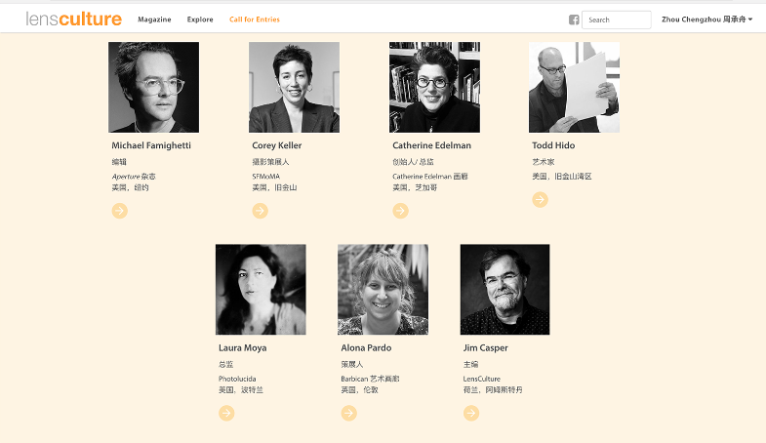Select Michael Famighetti's portrait photo
The height and width of the screenshot is (443, 766).
pos(153,87)
